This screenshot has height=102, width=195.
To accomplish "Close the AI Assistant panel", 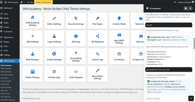I will (190, 8).
